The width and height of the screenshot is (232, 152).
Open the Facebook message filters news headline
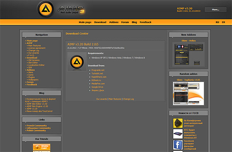click(x=190, y=145)
